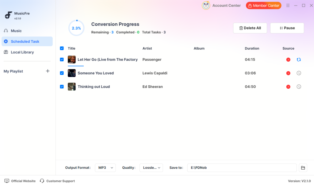Click converting spinner icon for Let Her Go
Image resolution: width=314 pixels, height=185 pixels.
click(x=299, y=60)
